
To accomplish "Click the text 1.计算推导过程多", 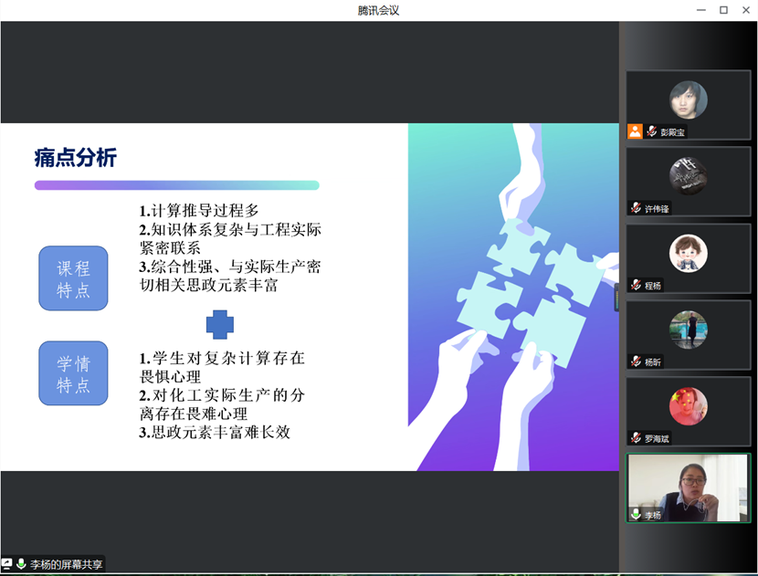I will click(199, 211).
